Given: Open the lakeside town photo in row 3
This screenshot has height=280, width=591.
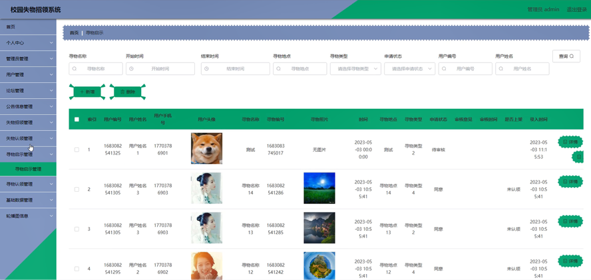Looking at the screenshot, I should pyautogui.click(x=319, y=228).
